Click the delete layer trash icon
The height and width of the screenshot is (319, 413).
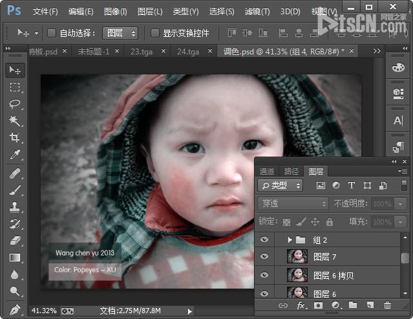tap(387, 305)
